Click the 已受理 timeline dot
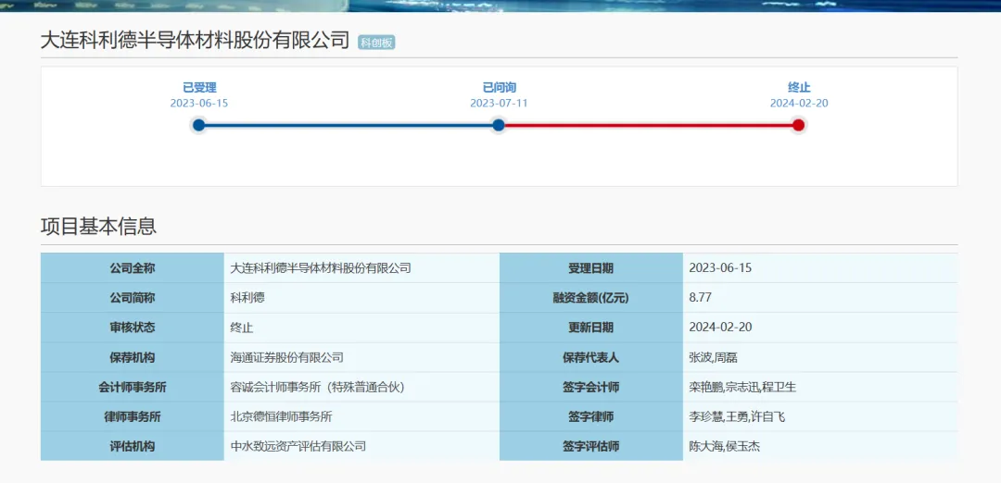 [x=198, y=125]
